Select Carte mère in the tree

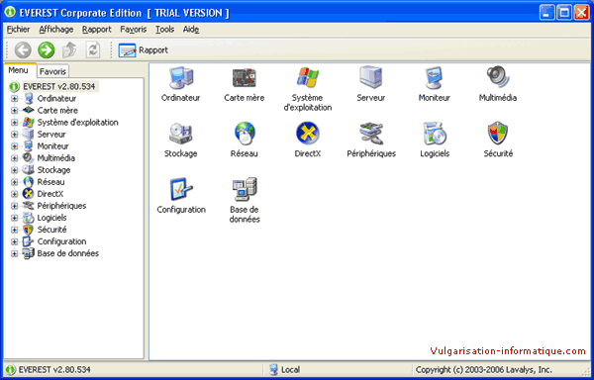click(57, 111)
